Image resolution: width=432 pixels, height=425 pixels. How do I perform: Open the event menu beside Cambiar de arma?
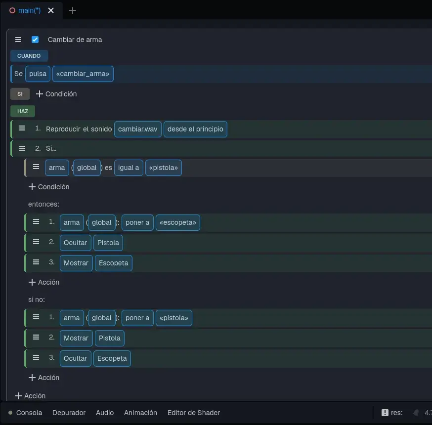tap(18, 40)
